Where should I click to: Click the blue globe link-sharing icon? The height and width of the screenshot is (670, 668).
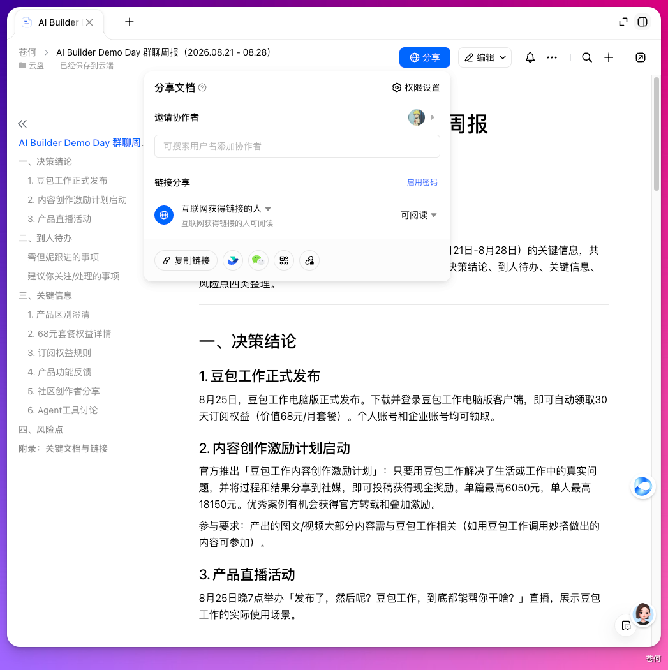pos(164,215)
